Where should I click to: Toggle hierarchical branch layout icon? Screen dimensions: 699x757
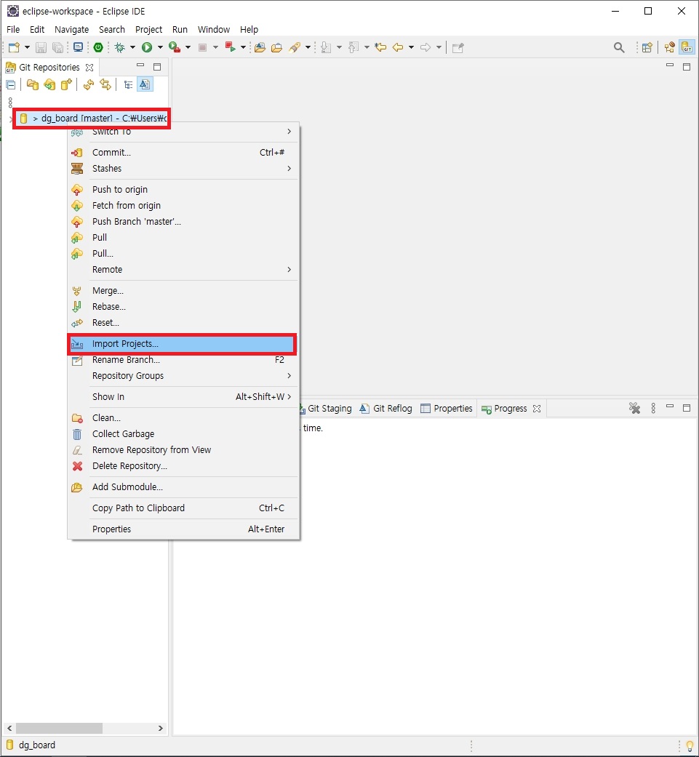pos(128,85)
